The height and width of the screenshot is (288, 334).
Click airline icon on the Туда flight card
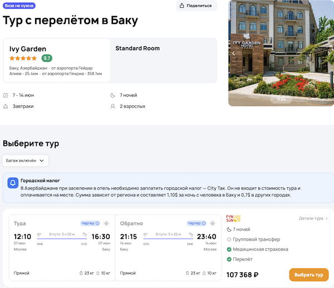pyautogui.click(x=106, y=223)
